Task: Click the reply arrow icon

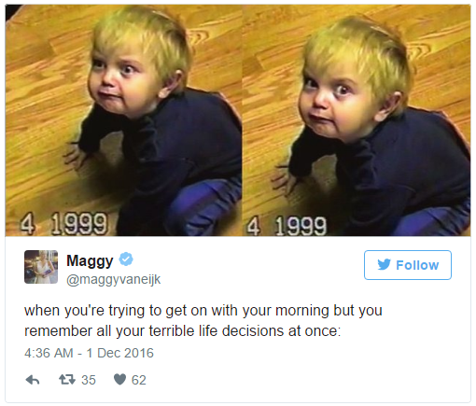Action: tap(33, 380)
